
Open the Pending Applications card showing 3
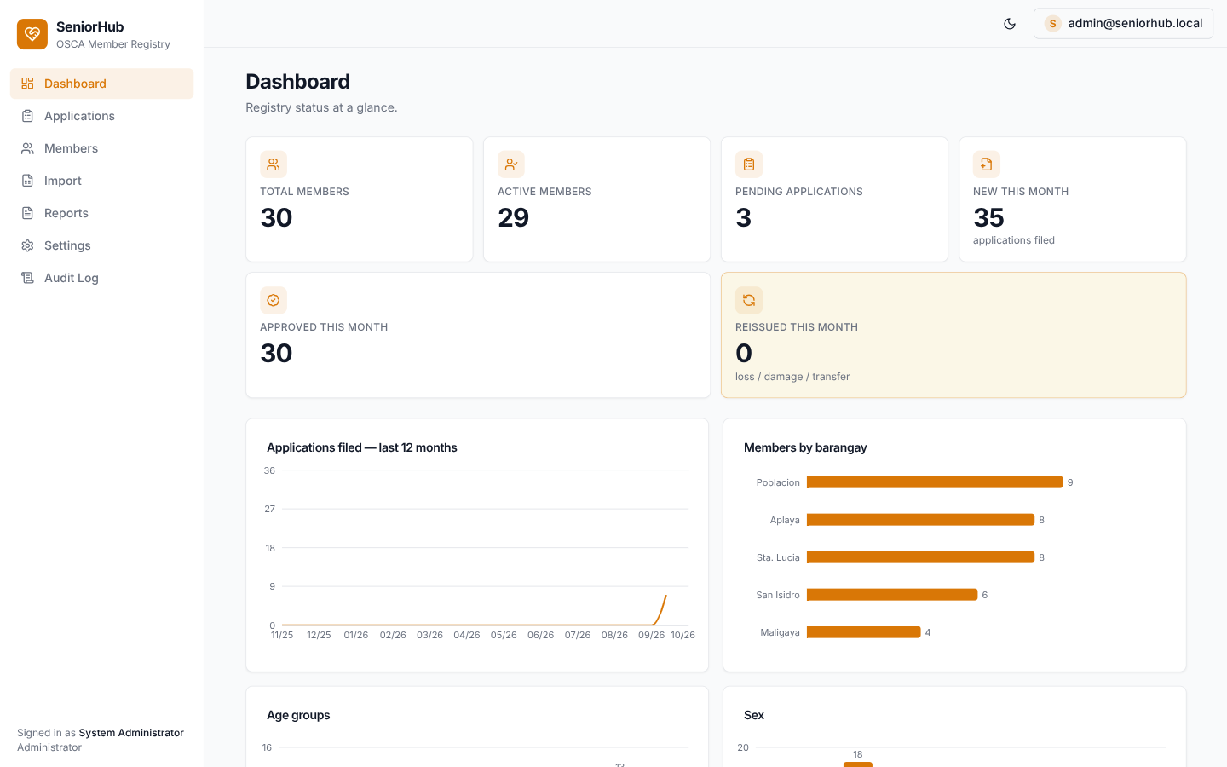coord(834,199)
